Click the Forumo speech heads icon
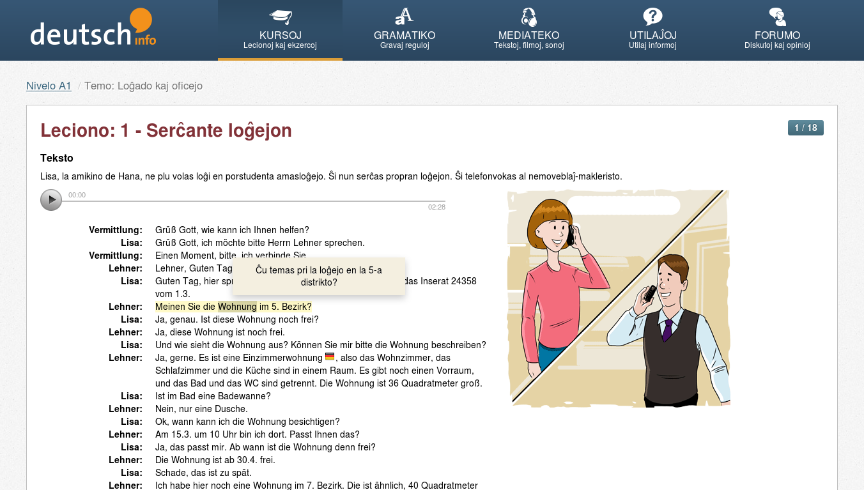Screen dimensions: 864x490 pos(777,17)
